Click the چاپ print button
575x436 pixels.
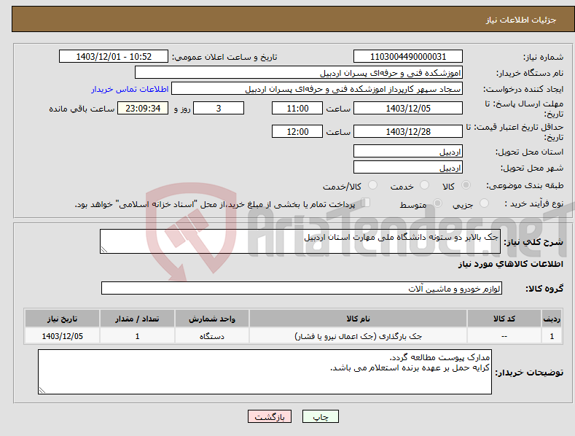[x=321, y=416]
